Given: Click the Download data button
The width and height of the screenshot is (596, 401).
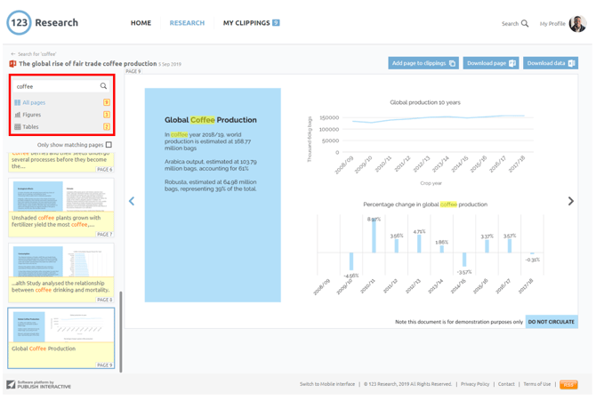Looking at the screenshot, I should click(x=551, y=63).
